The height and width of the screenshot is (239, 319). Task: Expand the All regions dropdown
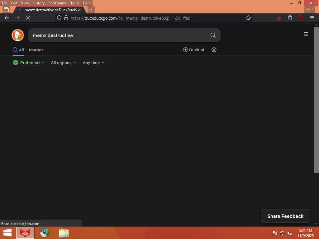[x=63, y=63]
